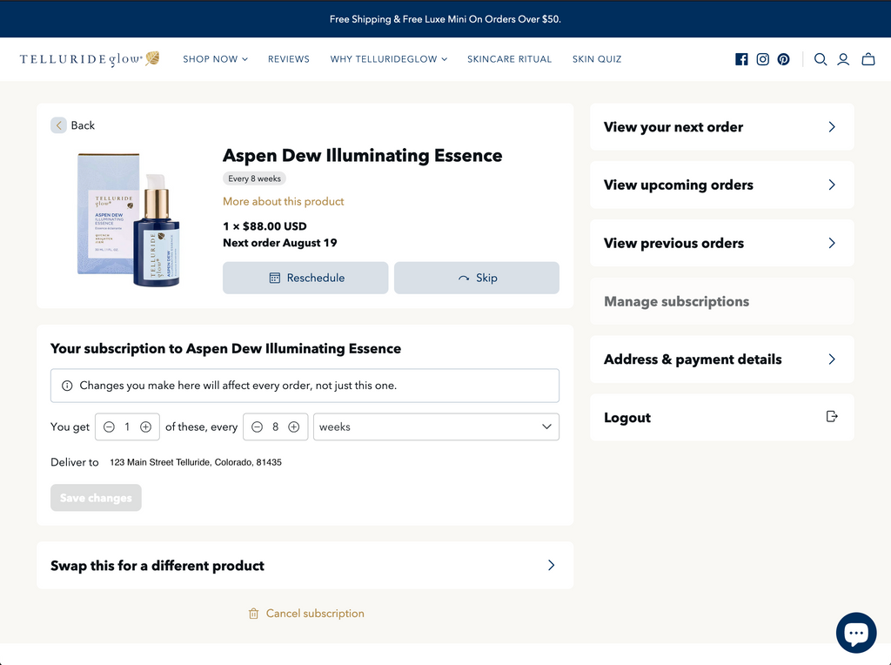This screenshot has height=665, width=891.
Task: Select Manage subscriptions in sidebar
Action: [721, 301]
